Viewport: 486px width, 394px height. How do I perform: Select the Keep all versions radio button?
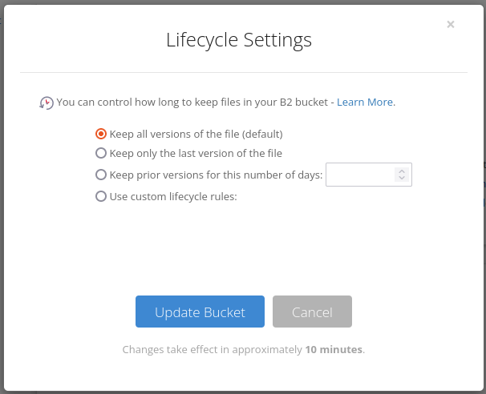[x=101, y=134]
